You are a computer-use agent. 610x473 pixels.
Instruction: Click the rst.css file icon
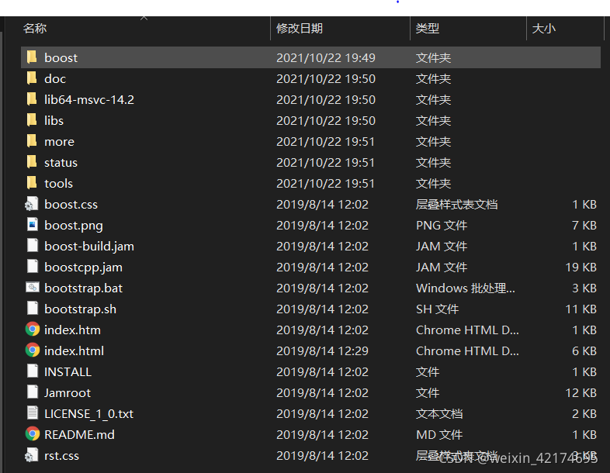(32, 455)
